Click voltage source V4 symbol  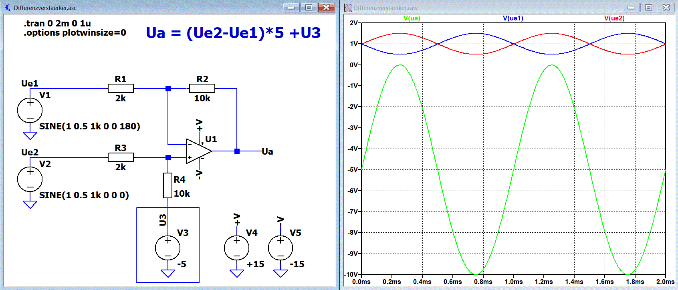pos(237,248)
